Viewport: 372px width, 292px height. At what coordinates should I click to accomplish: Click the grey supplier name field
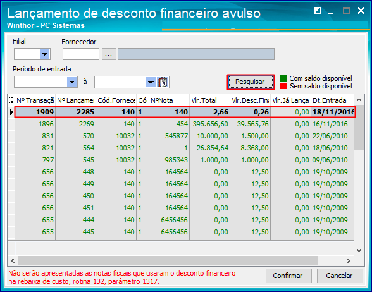(196, 54)
